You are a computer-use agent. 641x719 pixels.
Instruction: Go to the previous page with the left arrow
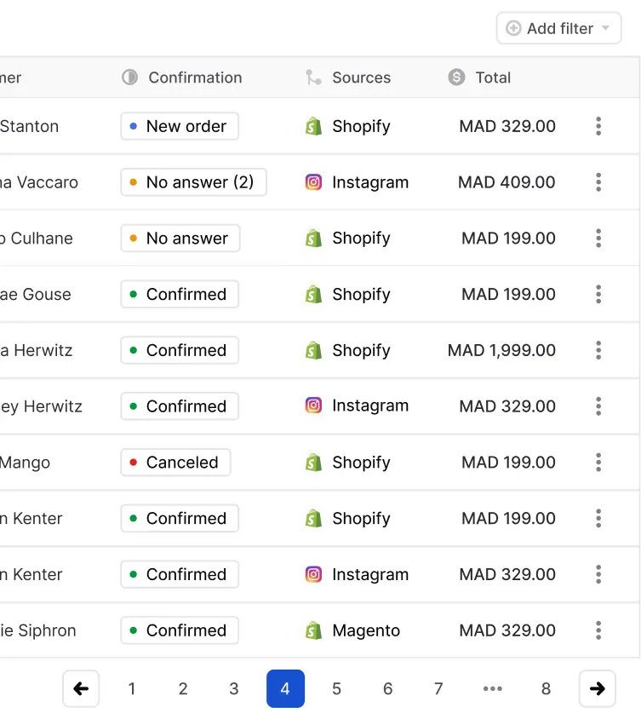81,688
